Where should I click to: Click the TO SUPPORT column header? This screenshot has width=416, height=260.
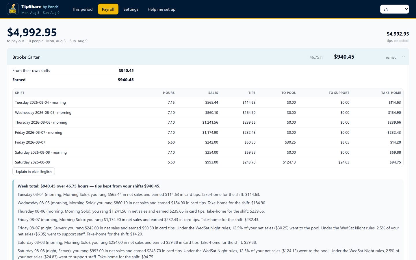click(339, 93)
